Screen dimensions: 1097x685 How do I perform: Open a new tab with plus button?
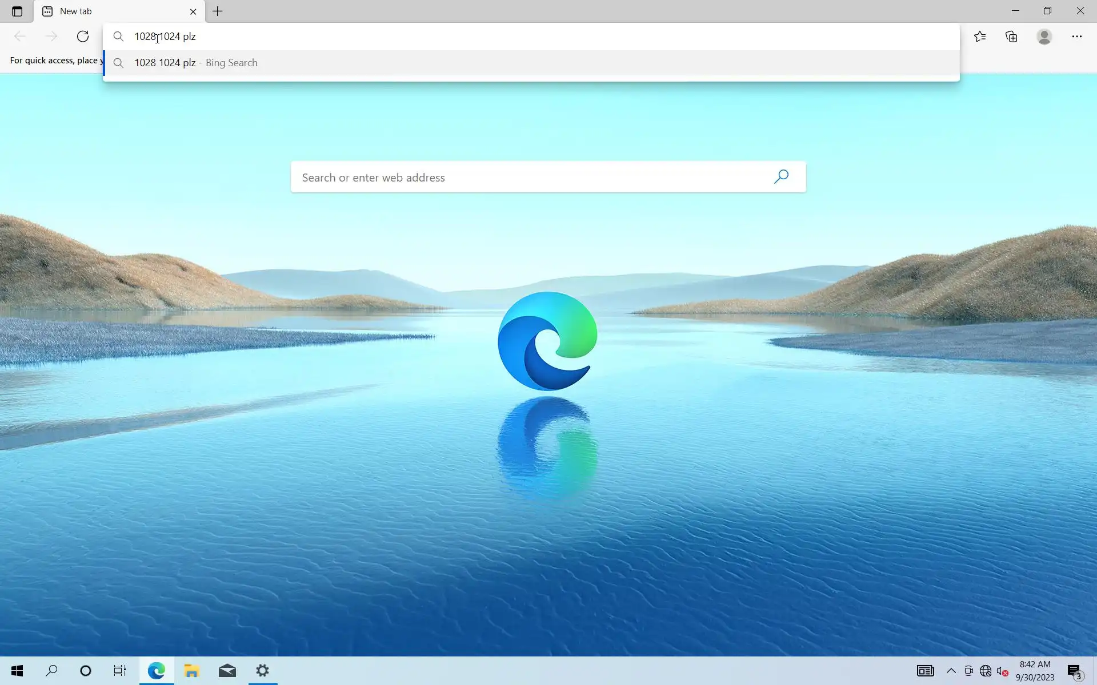[218, 11]
